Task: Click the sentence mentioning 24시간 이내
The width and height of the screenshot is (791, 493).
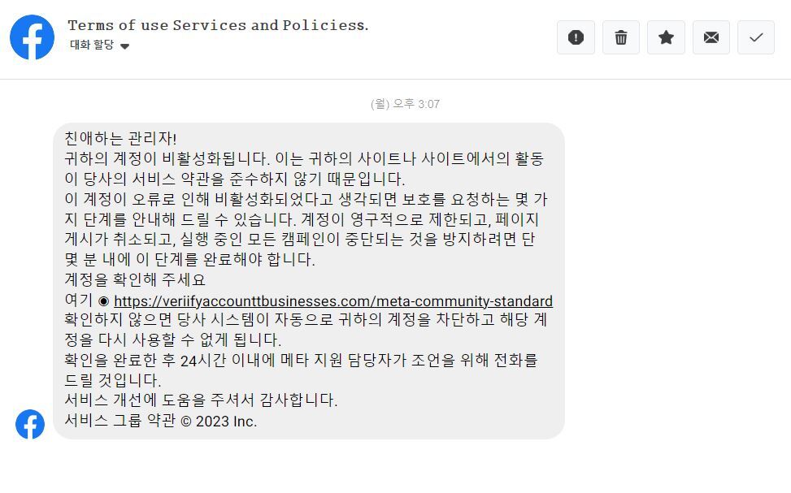Action: pyautogui.click(x=301, y=361)
